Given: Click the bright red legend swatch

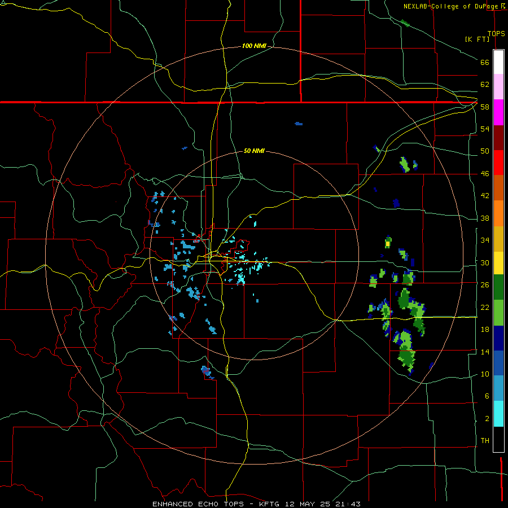Looking at the screenshot, I should [498, 163].
